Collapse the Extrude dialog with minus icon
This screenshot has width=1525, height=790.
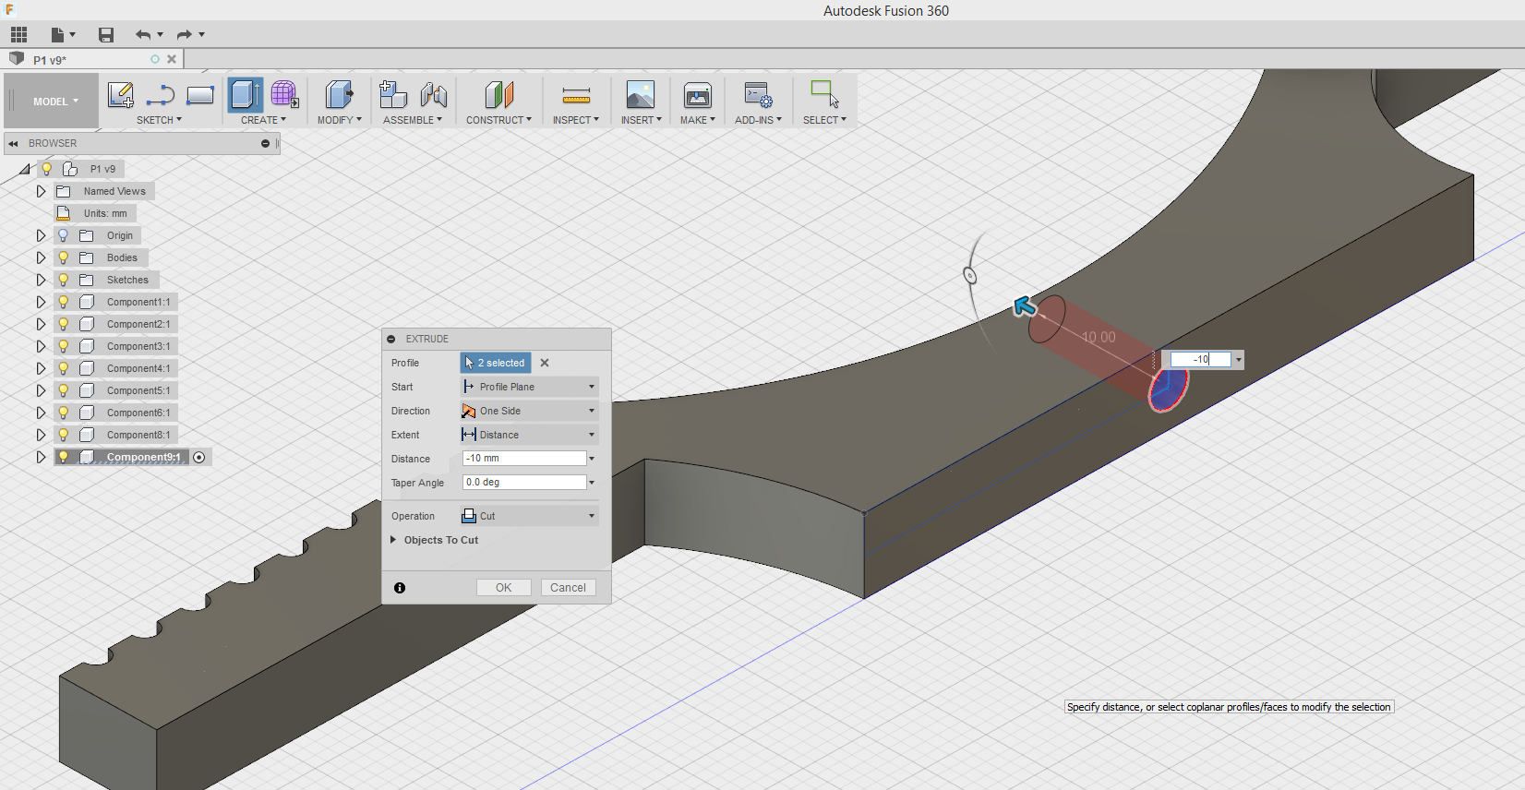391,339
